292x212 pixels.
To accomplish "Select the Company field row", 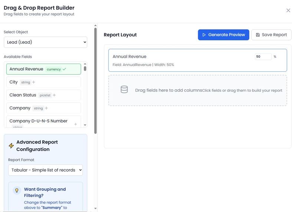I will coord(43,108).
